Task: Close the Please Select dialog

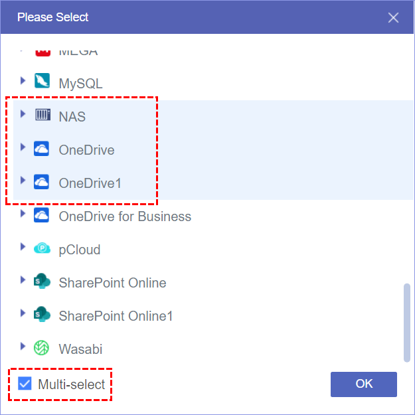Action: click(393, 18)
